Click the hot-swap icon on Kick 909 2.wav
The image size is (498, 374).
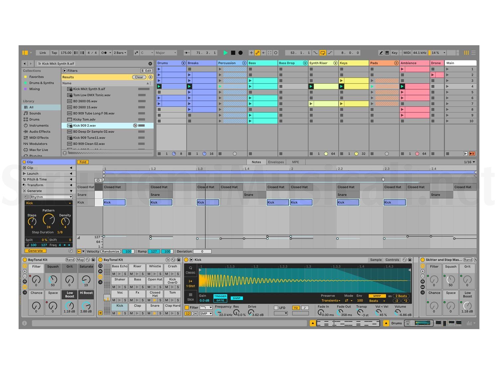pos(135,125)
